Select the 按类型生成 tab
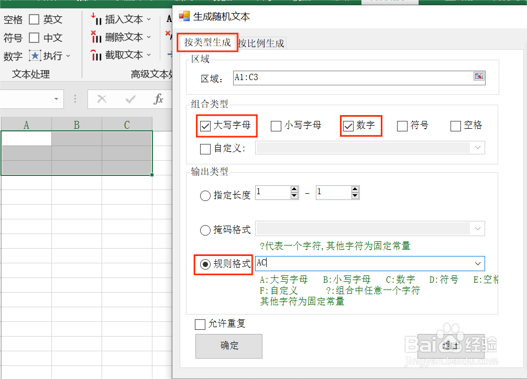Image resolution: width=527 pixels, height=379 pixels. click(207, 43)
